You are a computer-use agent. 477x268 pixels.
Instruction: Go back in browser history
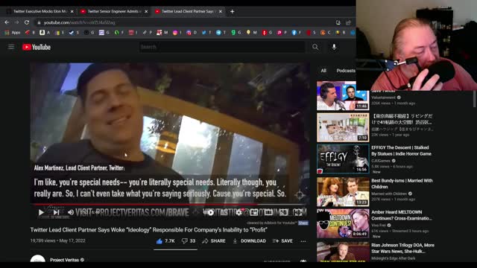(7, 22)
